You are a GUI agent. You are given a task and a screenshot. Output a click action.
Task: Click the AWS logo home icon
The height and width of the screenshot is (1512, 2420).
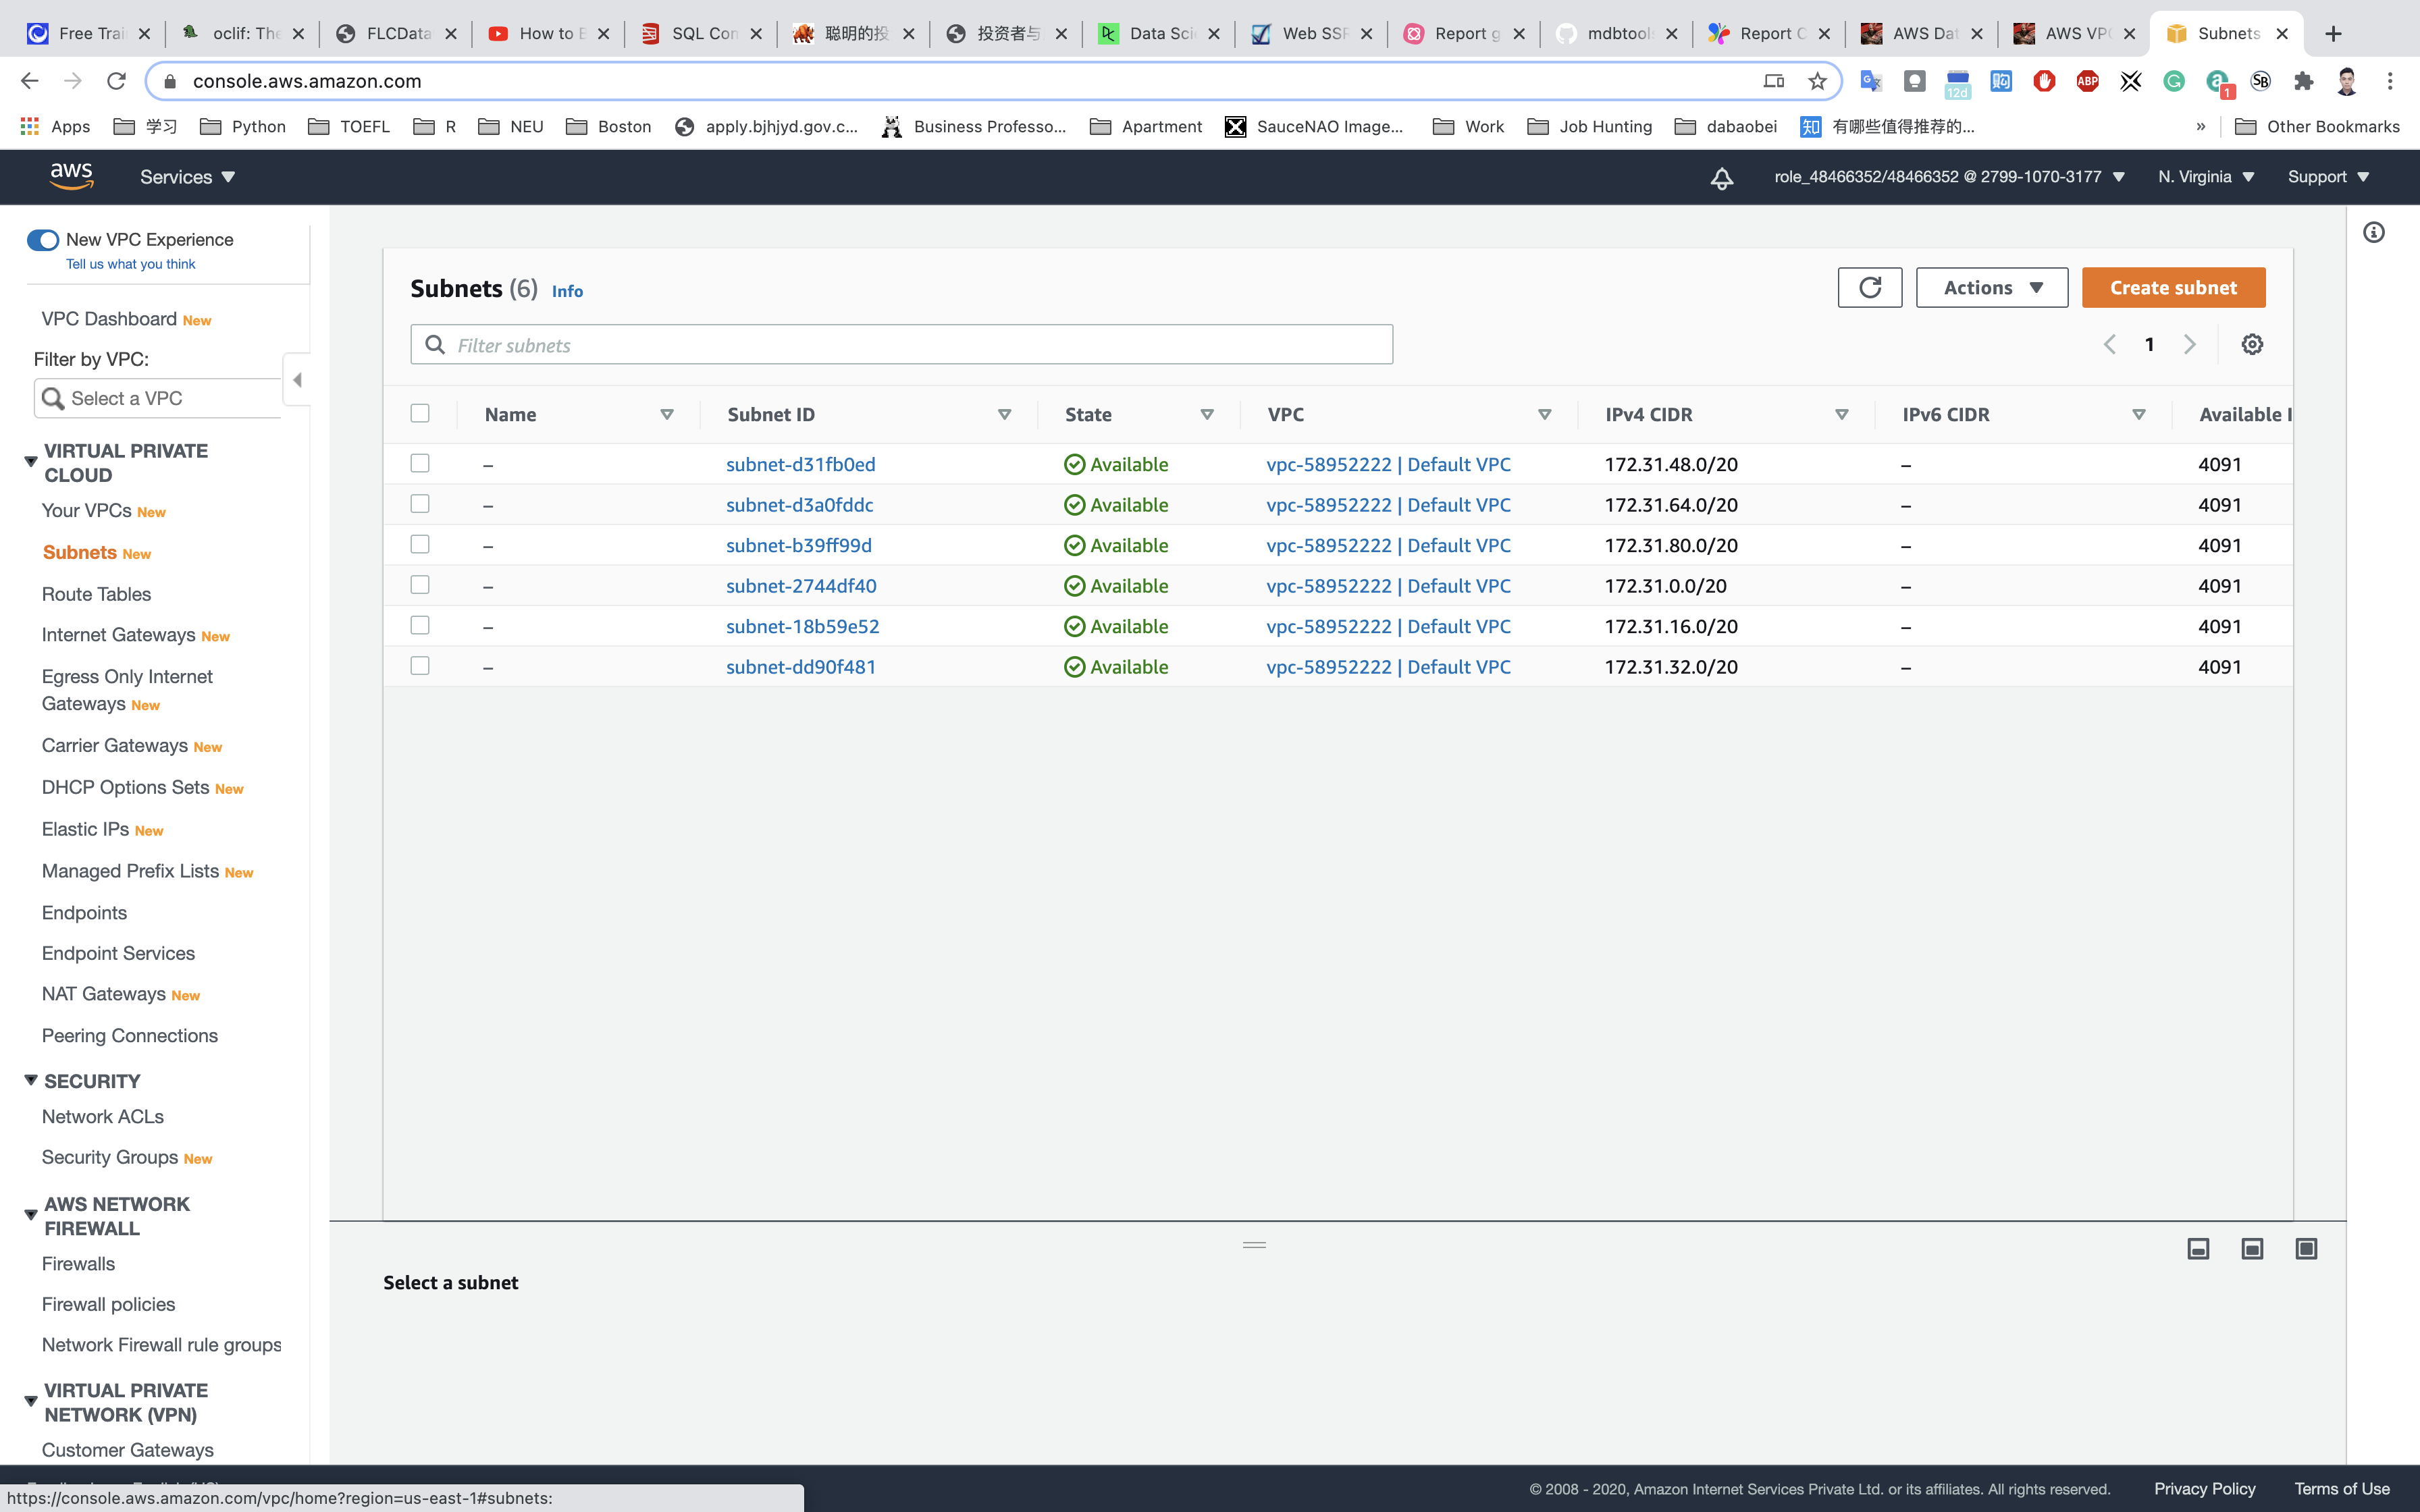tap(71, 177)
